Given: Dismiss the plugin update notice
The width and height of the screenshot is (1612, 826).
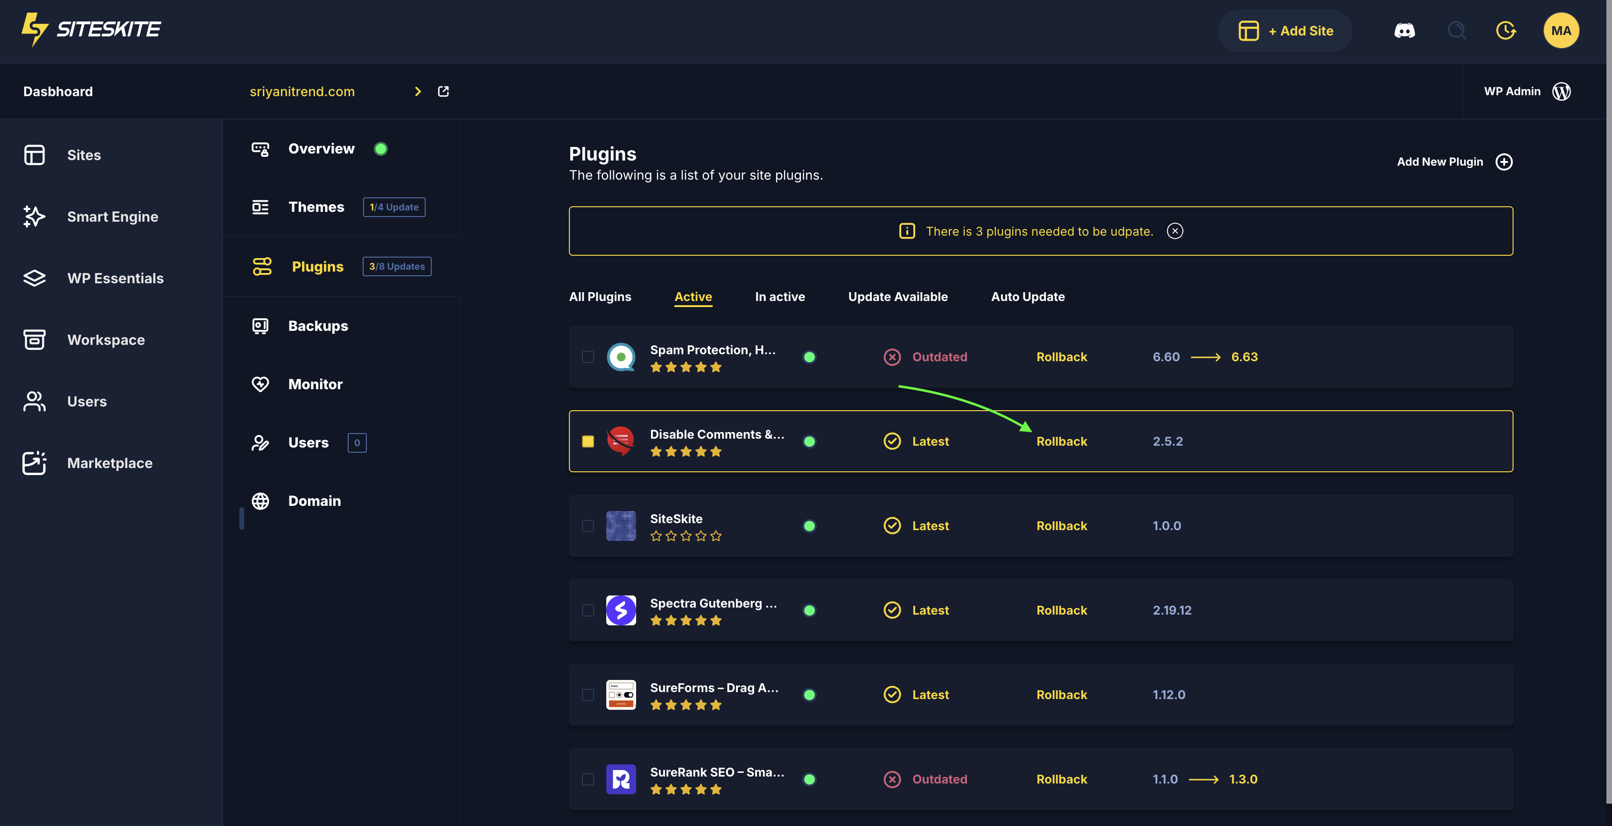Looking at the screenshot, I should 1175,231.
